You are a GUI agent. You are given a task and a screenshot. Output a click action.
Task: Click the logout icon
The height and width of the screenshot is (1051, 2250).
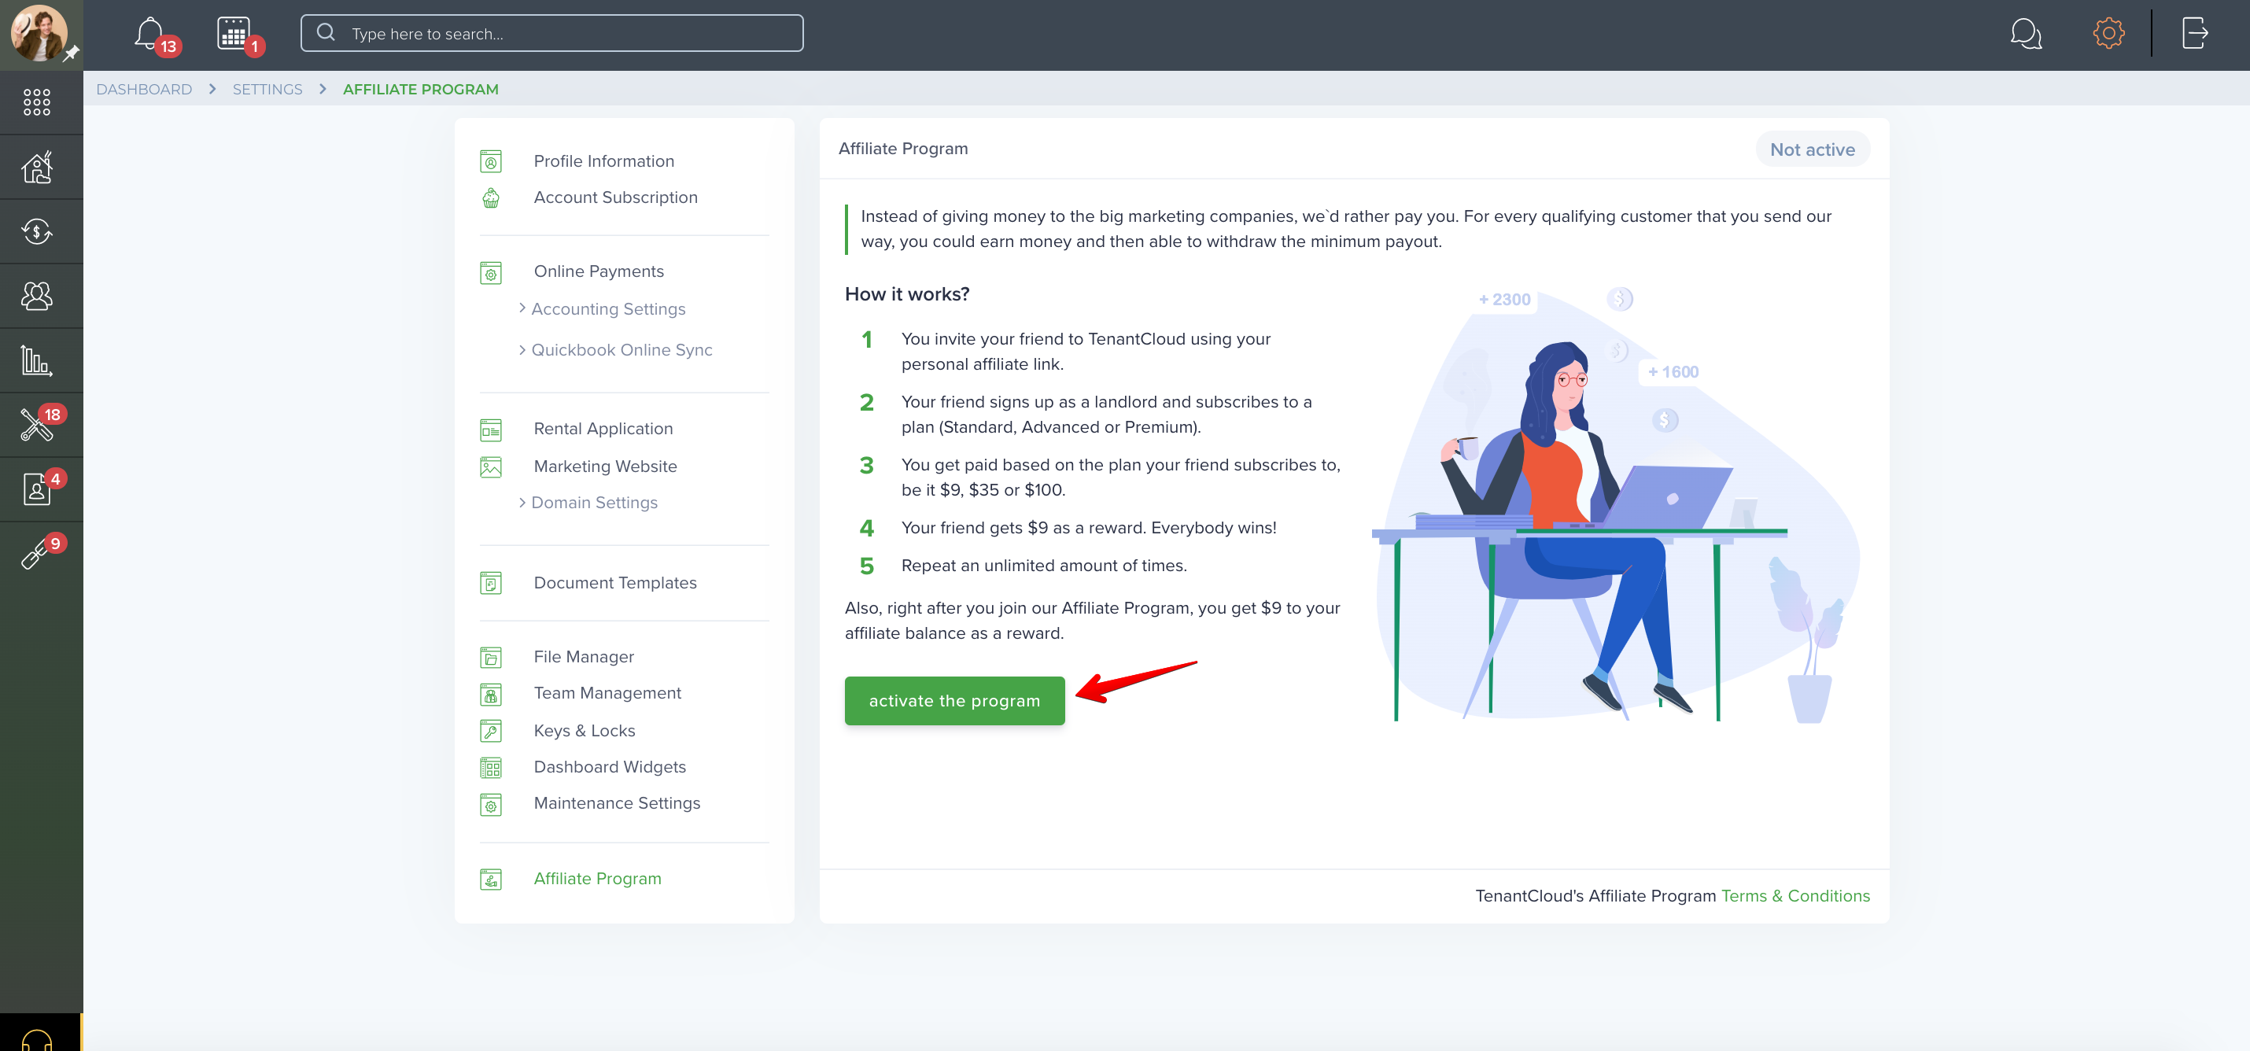click(x=2194, y=33)
